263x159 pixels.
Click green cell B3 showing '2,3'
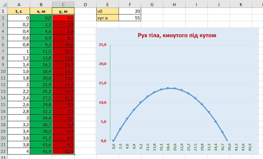click(x=41, y=25)
